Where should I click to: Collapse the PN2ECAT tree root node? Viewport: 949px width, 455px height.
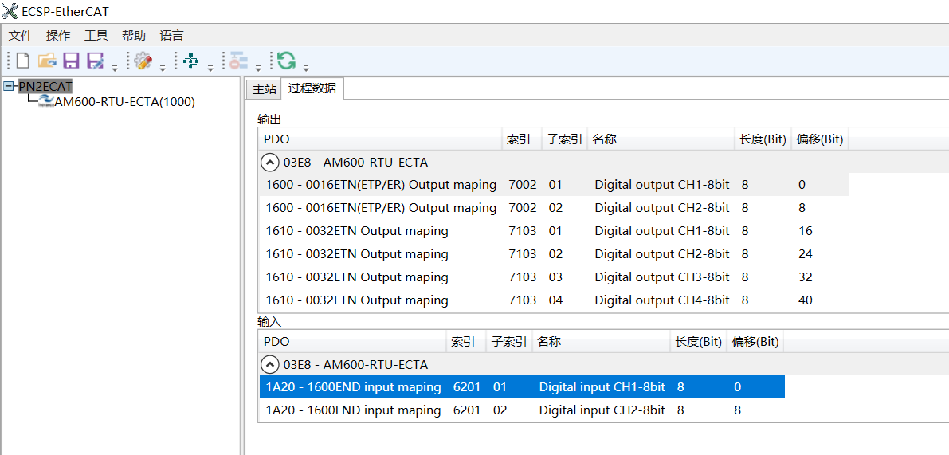tap(9, 86)
